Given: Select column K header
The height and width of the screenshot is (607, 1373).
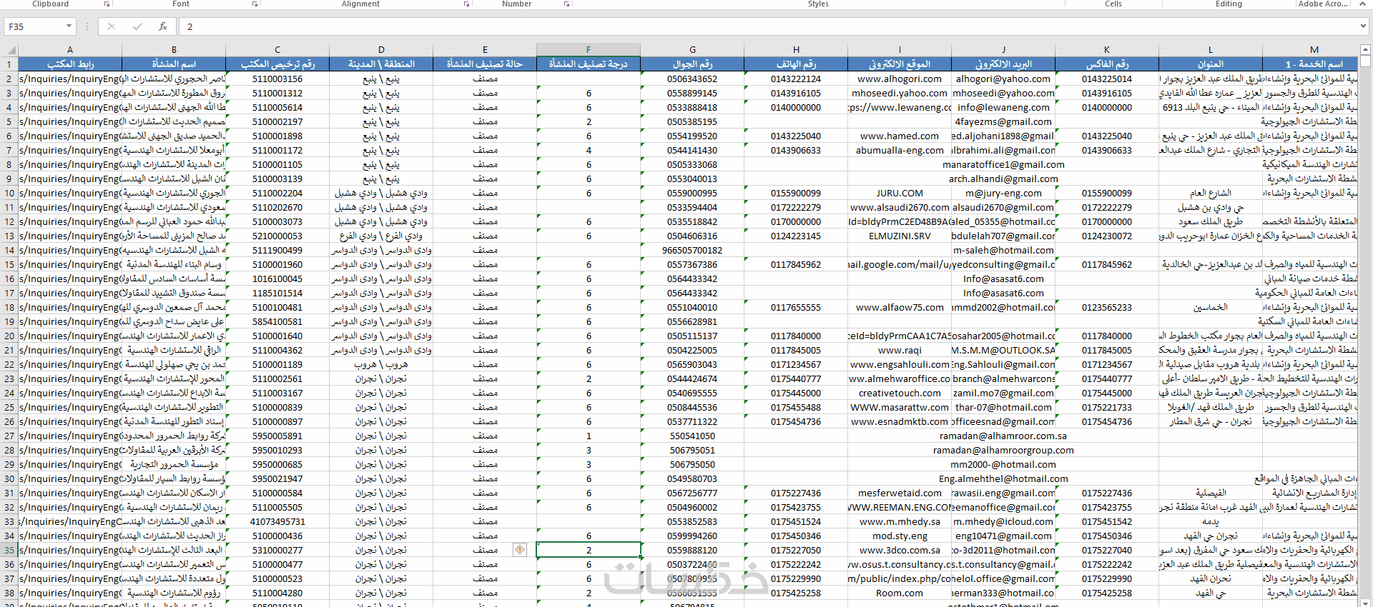Looking at the screenshot, I should coord(1107,50).
